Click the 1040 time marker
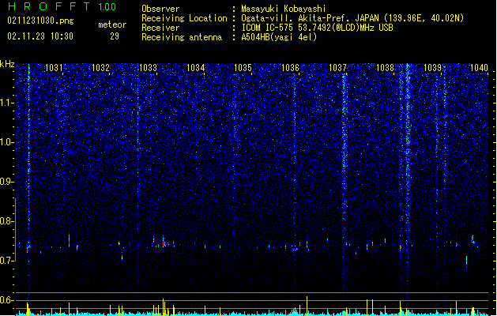497x316 pixels. coord(480,68)
